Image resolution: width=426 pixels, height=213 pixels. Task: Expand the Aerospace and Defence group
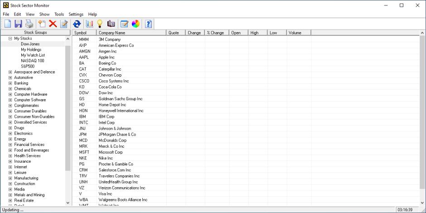coord(10,72)
